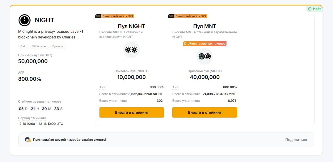Click the coins icon in invite banner

(28, 140)
